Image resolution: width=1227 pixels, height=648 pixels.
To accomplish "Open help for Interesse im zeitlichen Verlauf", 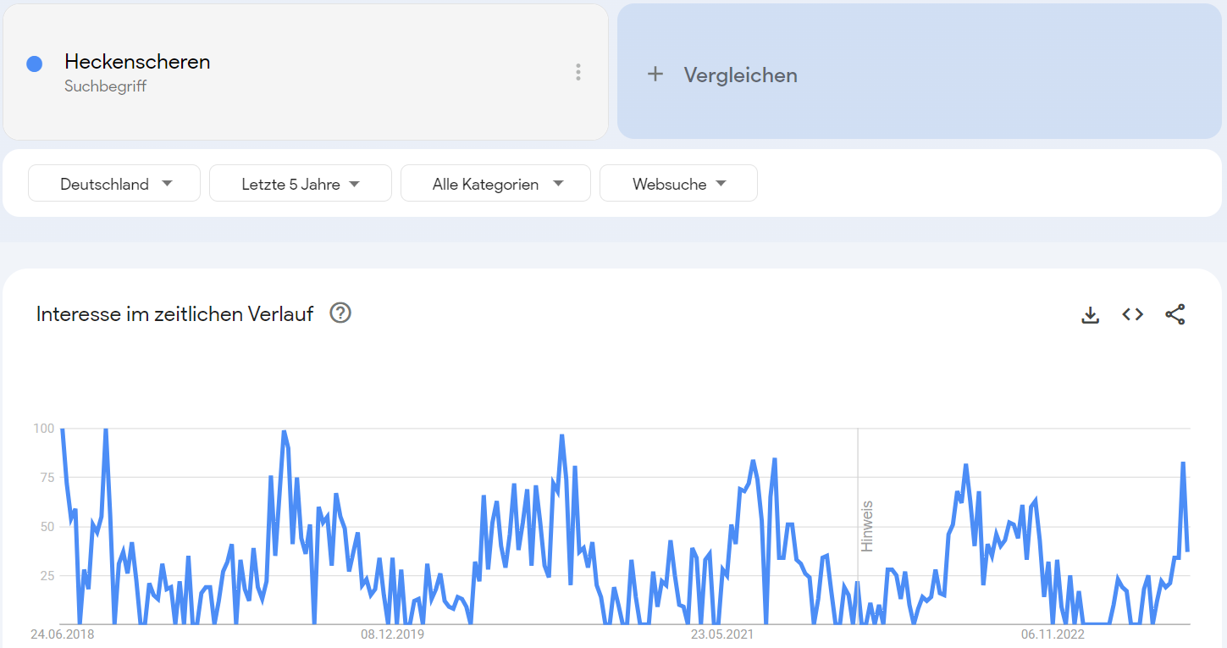I will (x=340, y=313).
